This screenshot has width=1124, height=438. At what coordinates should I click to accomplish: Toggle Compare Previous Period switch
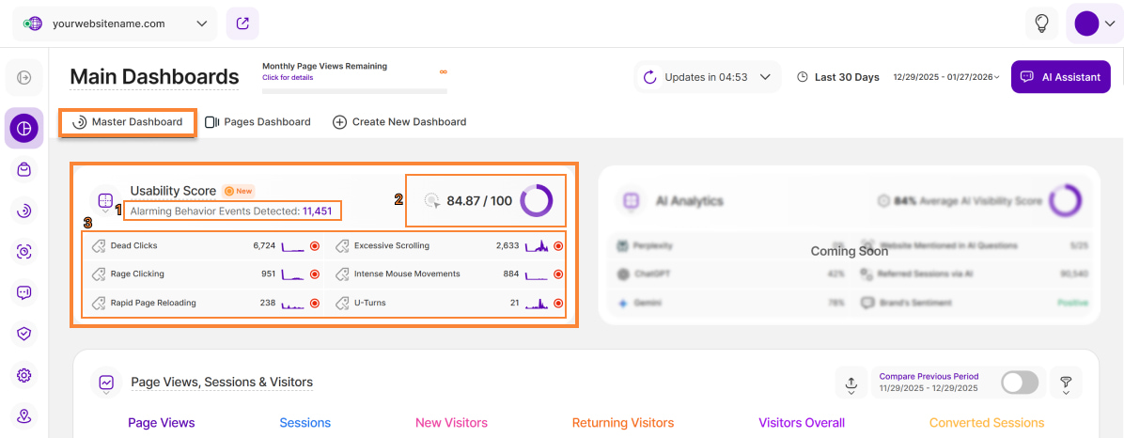point(1020,383)
